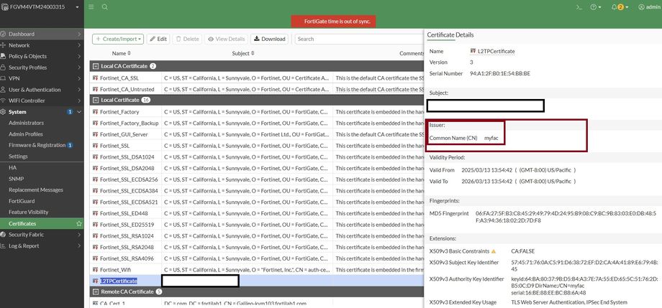Open the SNMP menu item
Image resolution: width=662 pixels, height=308 pixels.
pos(16,179)
